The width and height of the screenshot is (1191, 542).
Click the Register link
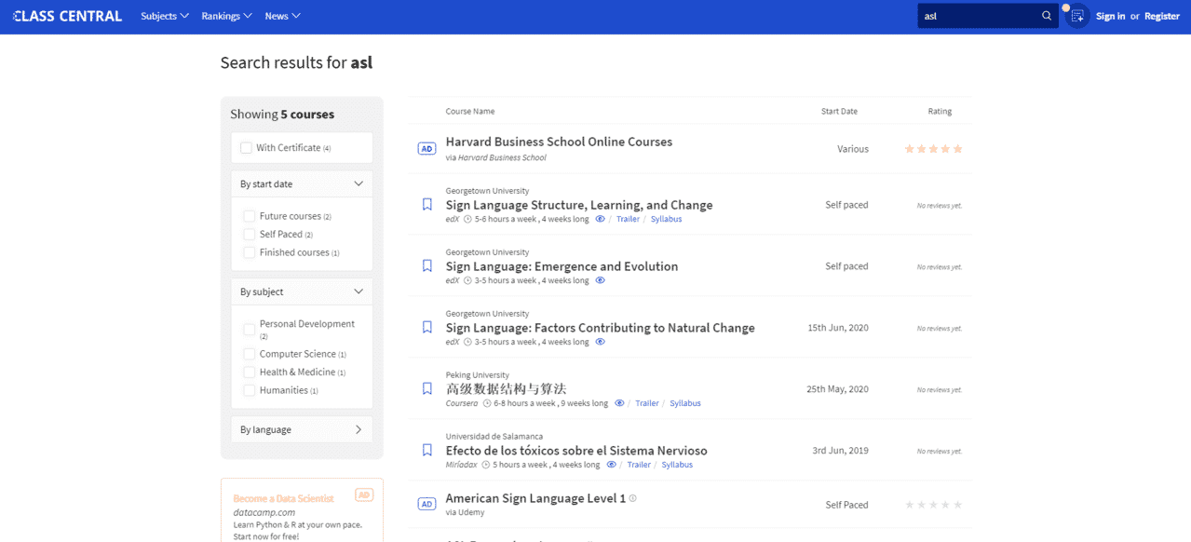pos(1162,16)
